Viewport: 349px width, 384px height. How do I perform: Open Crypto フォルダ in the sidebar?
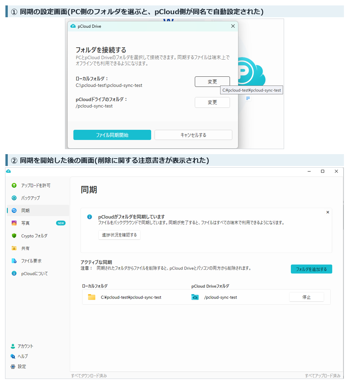tap(38, 236)
